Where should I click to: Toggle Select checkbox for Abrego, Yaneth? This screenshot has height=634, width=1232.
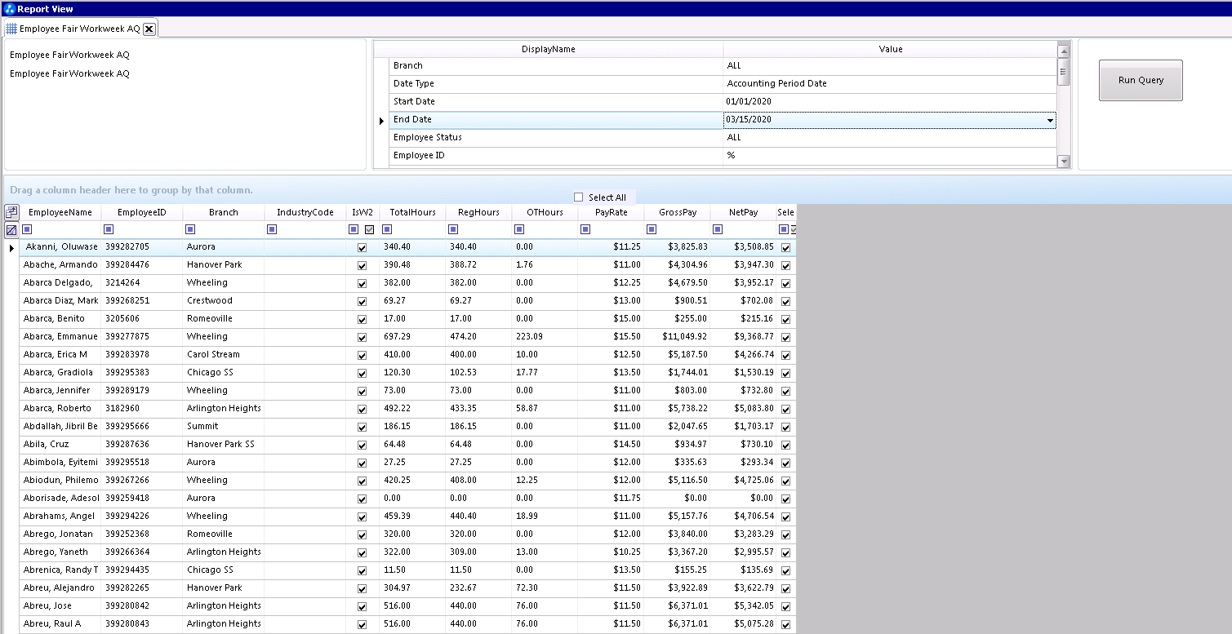pyautogui.click(x=785, y=553)
